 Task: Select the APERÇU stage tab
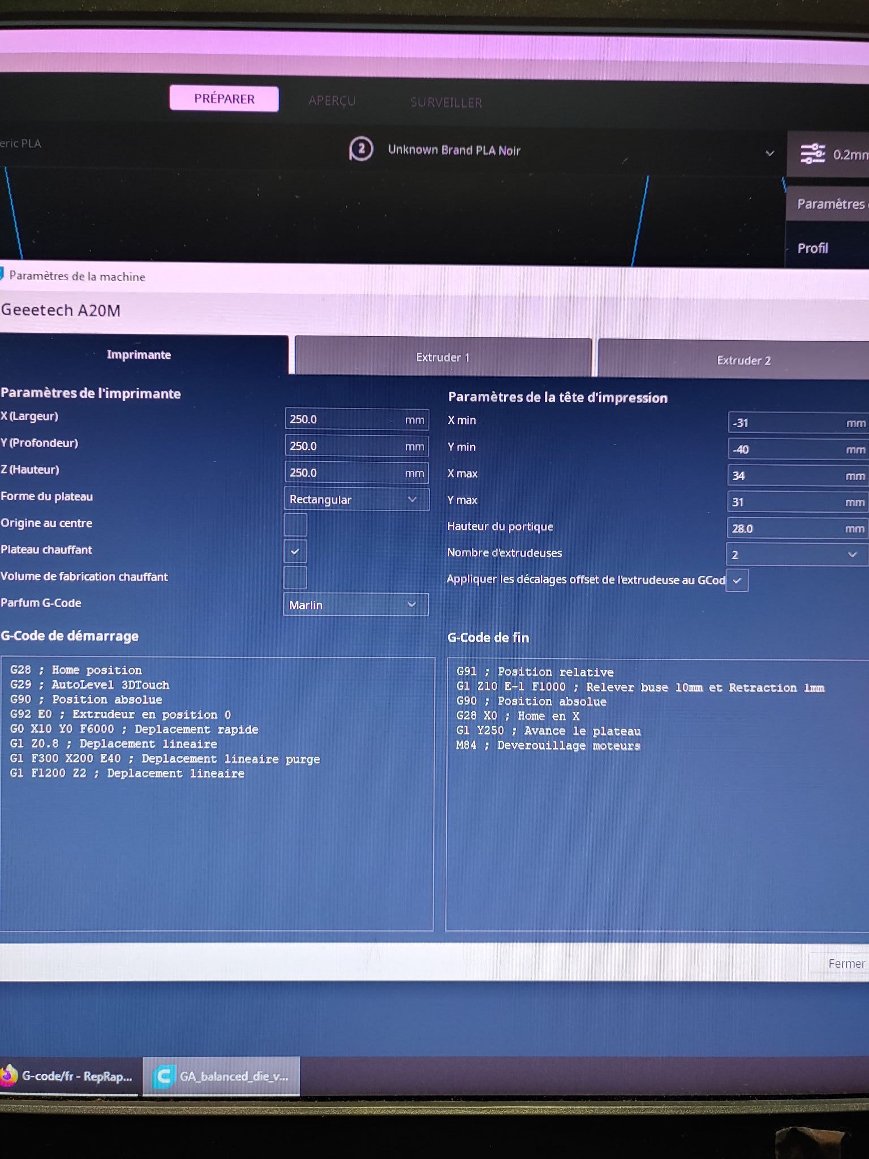(332, 101)
